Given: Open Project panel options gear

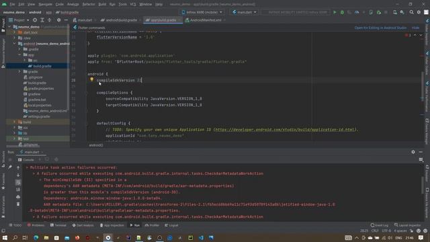Looking at the screenshot, I should point(58,20).
